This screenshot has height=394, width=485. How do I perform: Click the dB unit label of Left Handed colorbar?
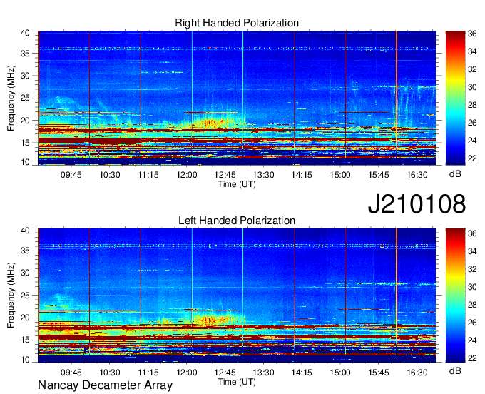(455, 370)
